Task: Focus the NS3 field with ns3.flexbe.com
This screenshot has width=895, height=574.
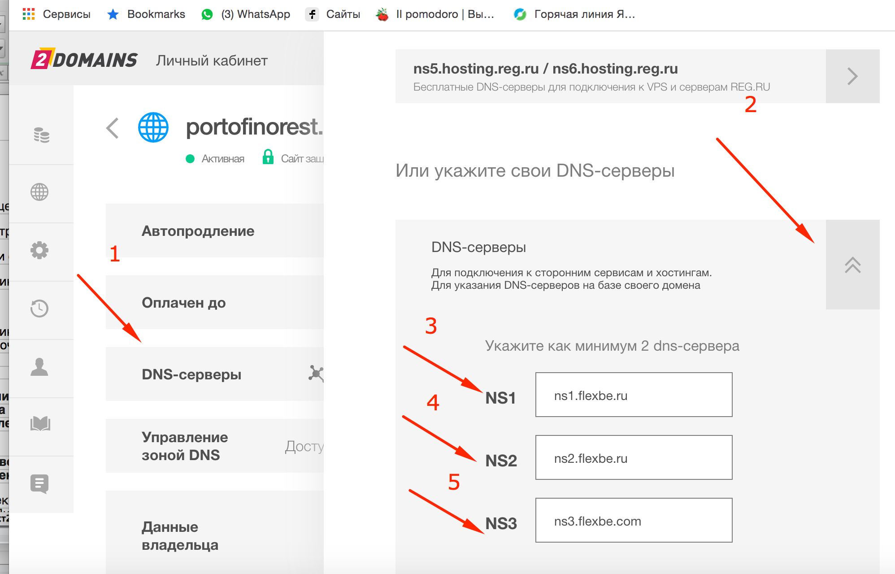Action: tap(634, 520)
